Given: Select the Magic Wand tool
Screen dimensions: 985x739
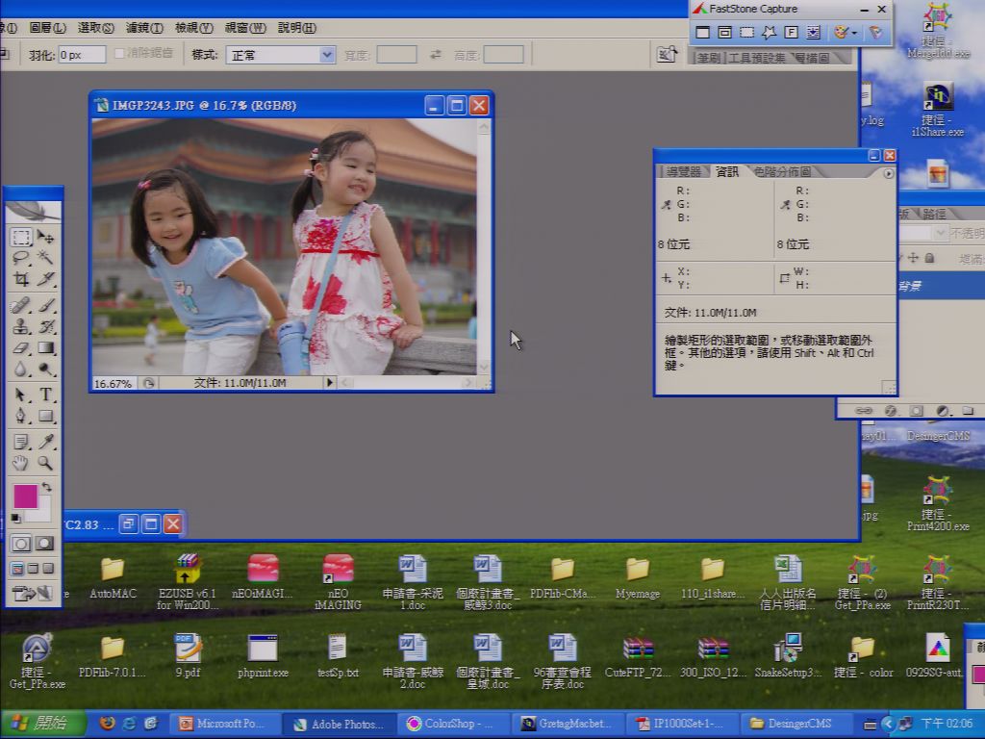Looking at the screenshot, I should point(46,258).
